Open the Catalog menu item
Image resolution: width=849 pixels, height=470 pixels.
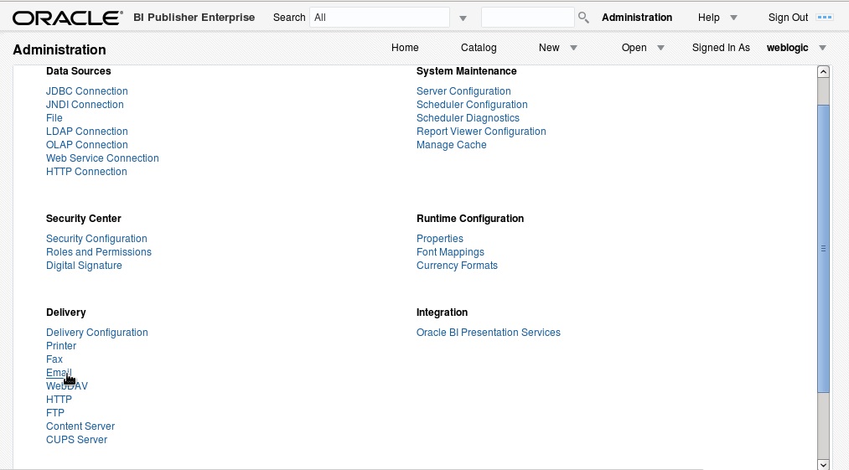479,48
